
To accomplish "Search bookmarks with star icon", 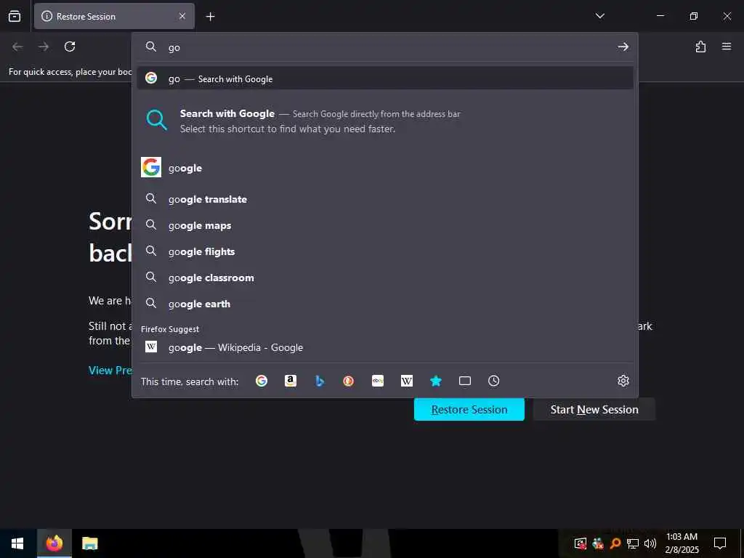I will pyautogui.click(x=436, y=381).
